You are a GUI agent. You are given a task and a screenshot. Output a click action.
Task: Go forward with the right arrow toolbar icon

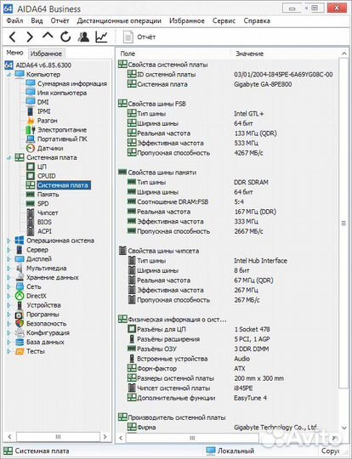tap(30, 37)
